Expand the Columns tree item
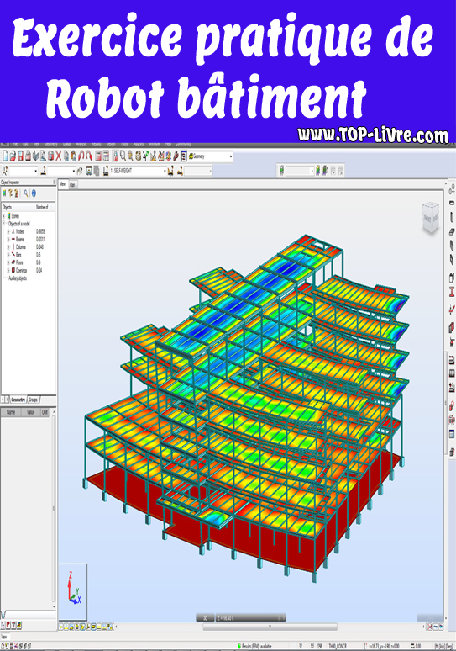Viewport: 456px width, 651px height. pyautogui.click(x=8, y=246)
